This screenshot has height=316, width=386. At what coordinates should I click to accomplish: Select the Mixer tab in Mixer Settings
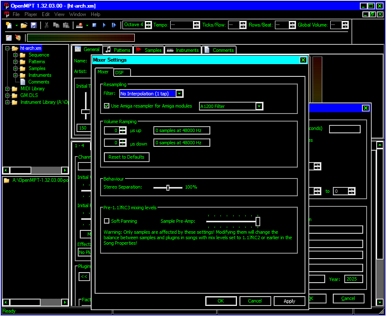click(103, 72)
